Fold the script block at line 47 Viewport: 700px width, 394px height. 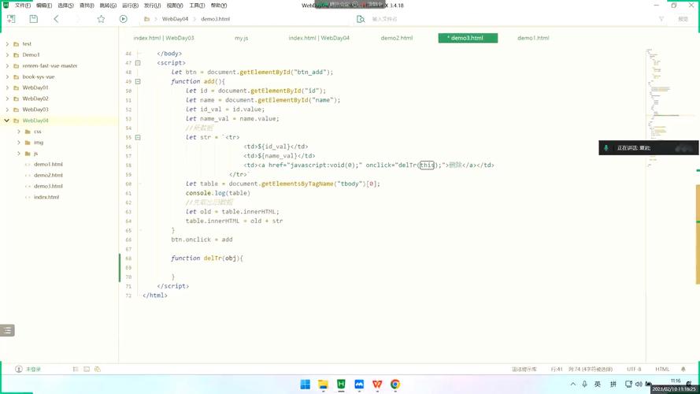click(x=138, y=63)
